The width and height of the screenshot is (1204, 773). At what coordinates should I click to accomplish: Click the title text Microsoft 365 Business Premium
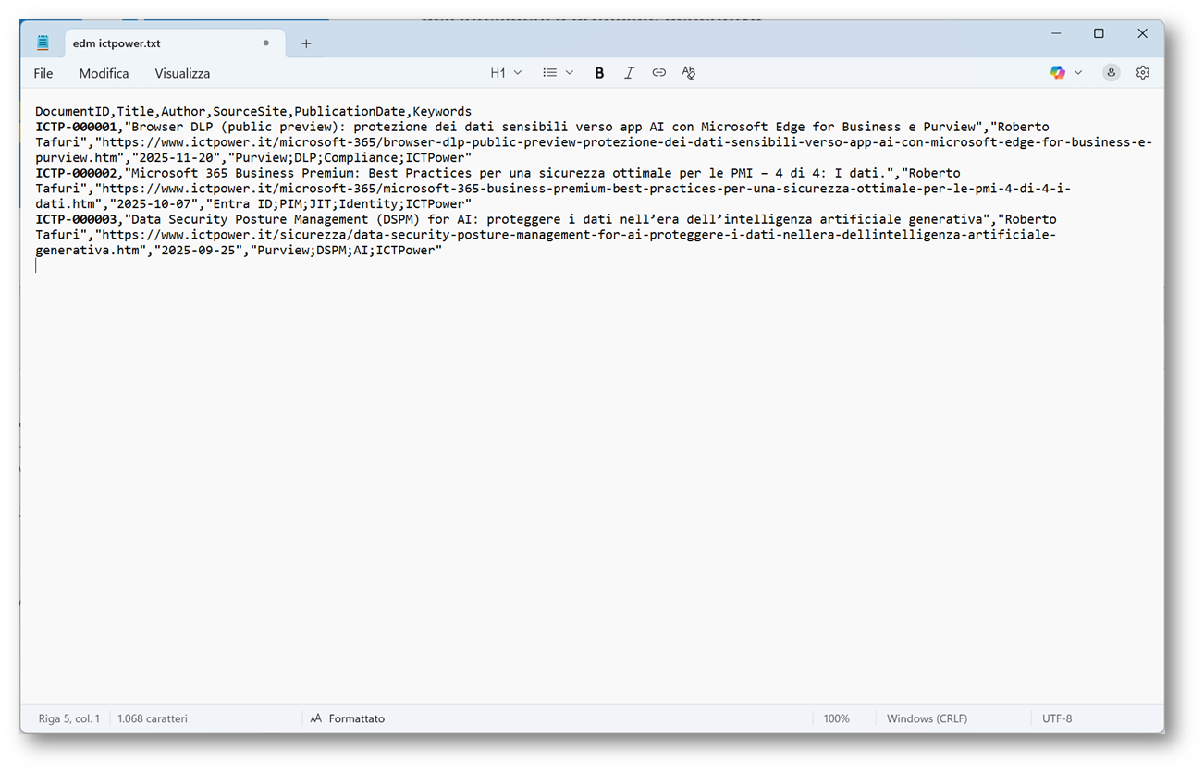(x=243, y=173)
